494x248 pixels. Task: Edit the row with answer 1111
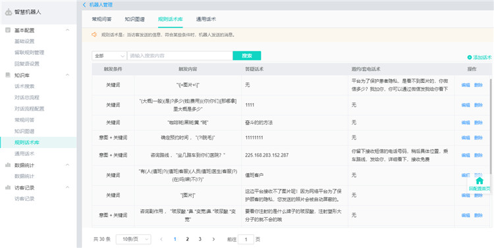(x=466, y=105)
